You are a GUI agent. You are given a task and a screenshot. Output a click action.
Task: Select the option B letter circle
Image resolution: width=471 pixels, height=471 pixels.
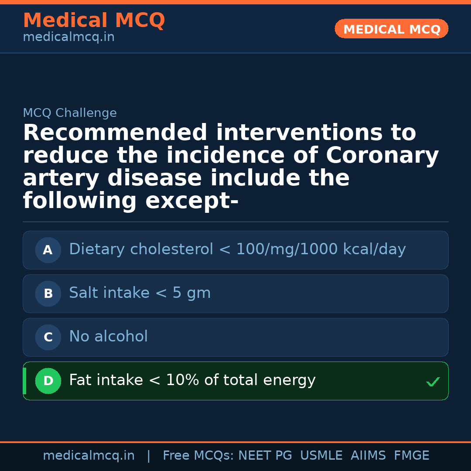(x=48, y=294)
